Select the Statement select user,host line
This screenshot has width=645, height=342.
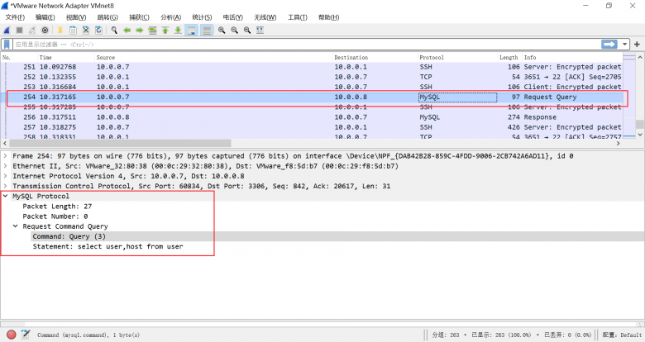click(x=107, y=247)
